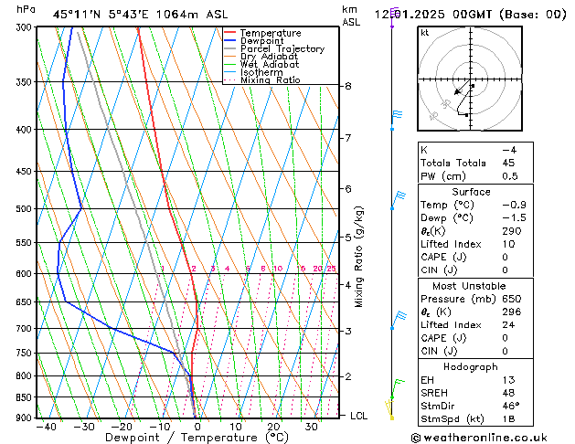
Task: Click the storm motion arrow in the hodograph
Action: [462, 88]
